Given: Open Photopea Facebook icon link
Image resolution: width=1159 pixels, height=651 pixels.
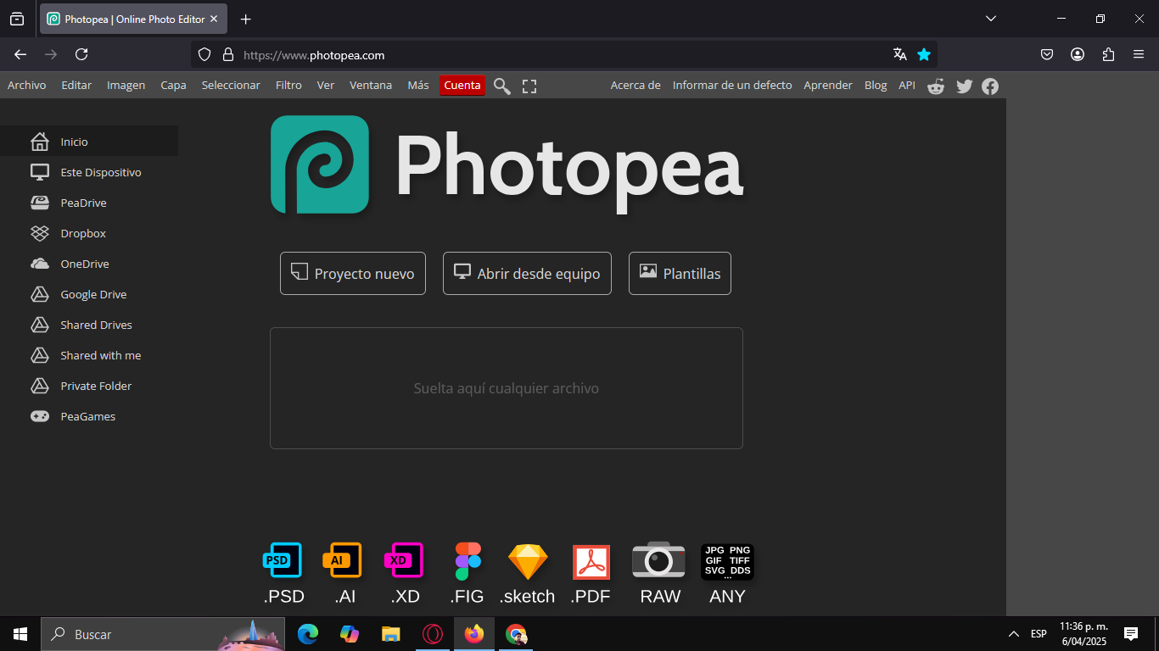Looking at the screenshot, I should [x=990, y=86].
